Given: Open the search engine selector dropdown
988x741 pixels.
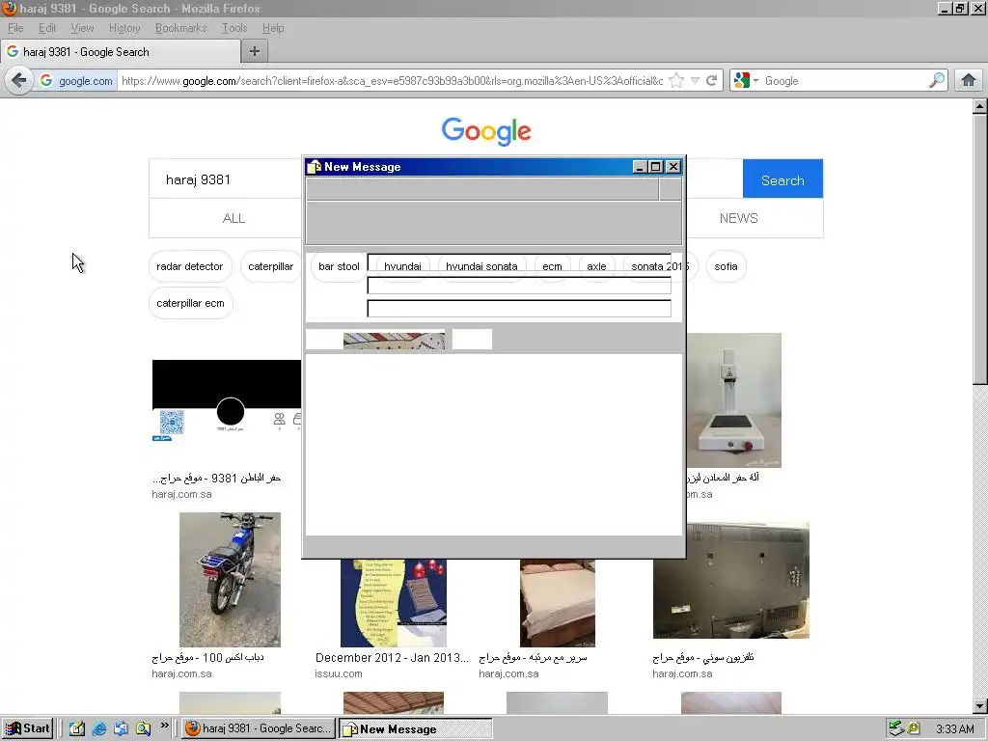Looking at the screenshot, I should (747, 81).
